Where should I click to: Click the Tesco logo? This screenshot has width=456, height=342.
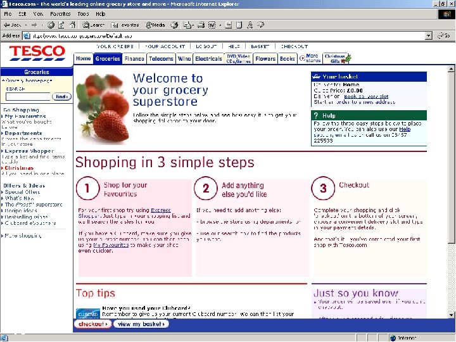[x=37, y=53]
